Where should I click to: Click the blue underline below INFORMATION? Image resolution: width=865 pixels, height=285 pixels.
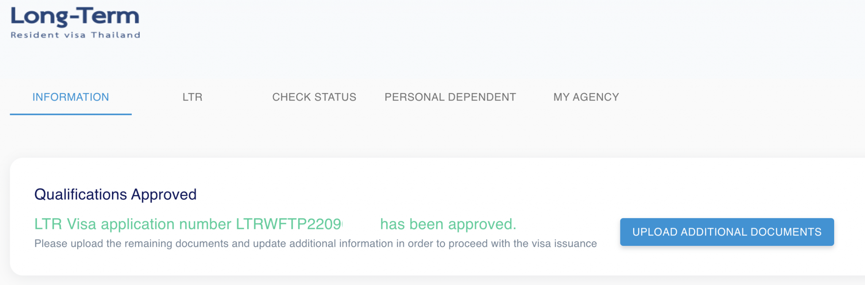[x=71, y=114]
